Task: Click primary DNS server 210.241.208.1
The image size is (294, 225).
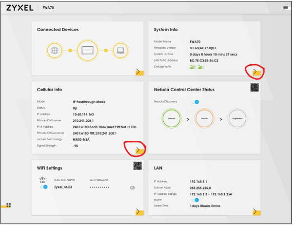Action: pos(83,121)
